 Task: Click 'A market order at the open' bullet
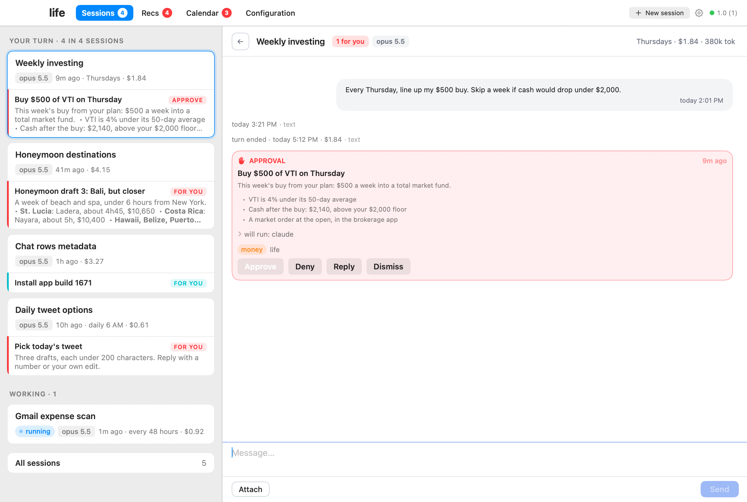pyautogui.click(x=323, y=219)
